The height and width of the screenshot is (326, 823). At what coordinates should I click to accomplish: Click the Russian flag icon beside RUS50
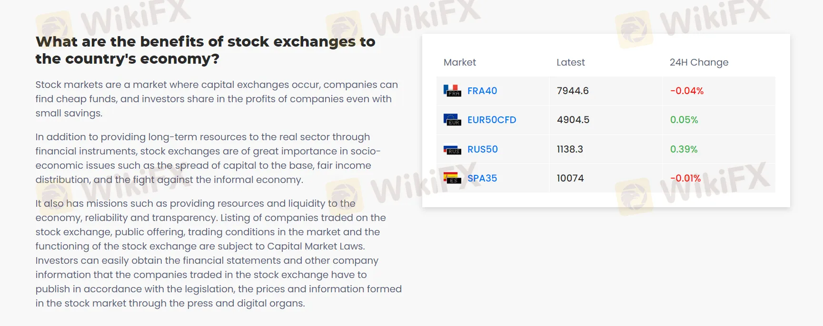pyautogui.click(x=452, y=149)
